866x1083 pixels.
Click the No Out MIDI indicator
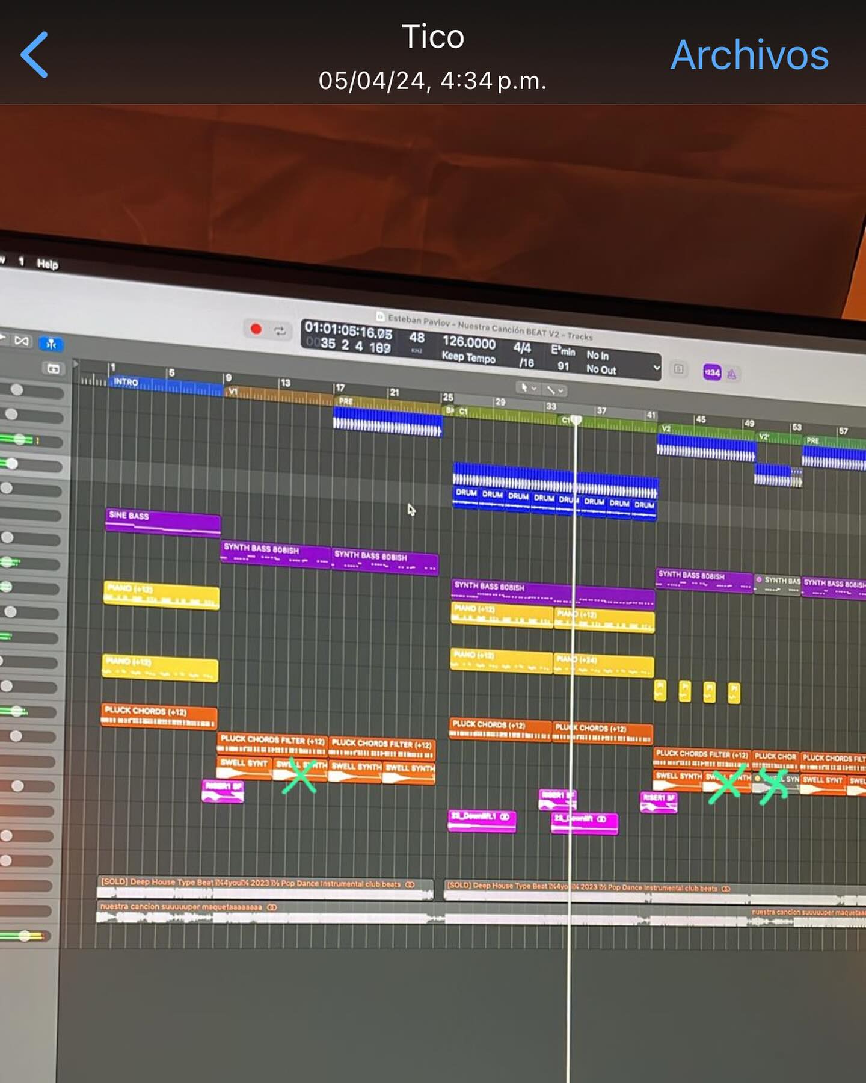pos(601,369)
